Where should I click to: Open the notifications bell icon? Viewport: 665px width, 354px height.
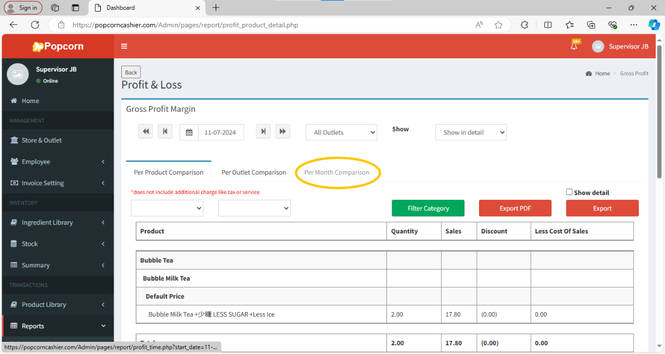(574, 46)
